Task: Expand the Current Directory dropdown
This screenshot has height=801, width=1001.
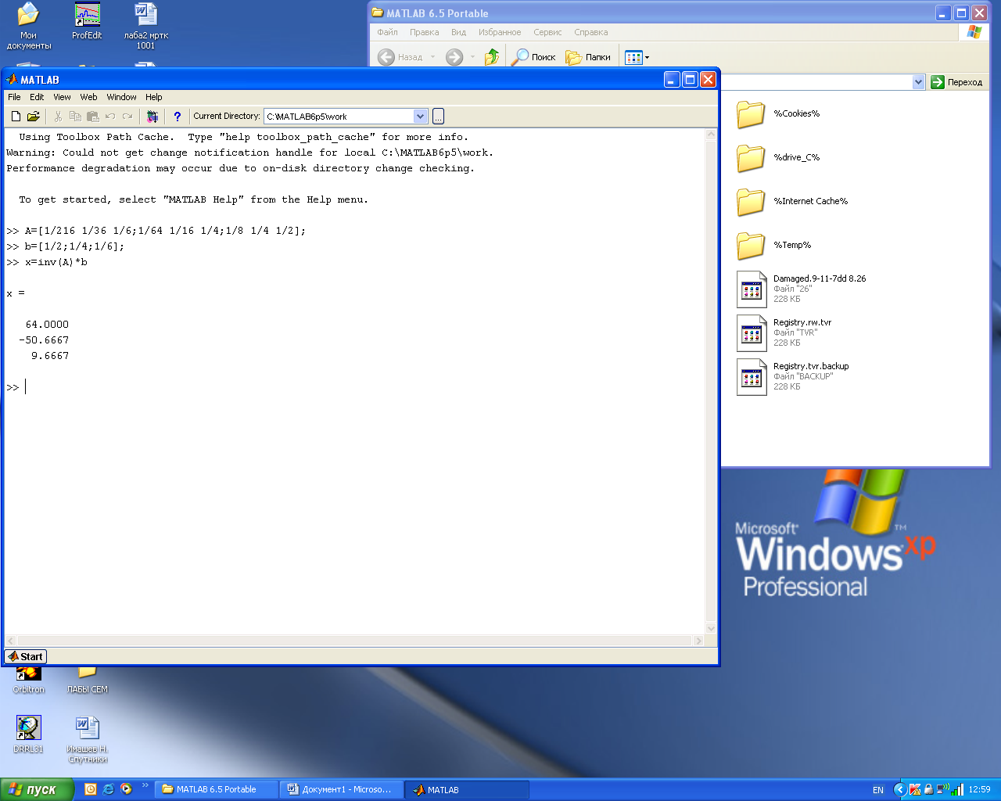Action: tap(420, 117)
